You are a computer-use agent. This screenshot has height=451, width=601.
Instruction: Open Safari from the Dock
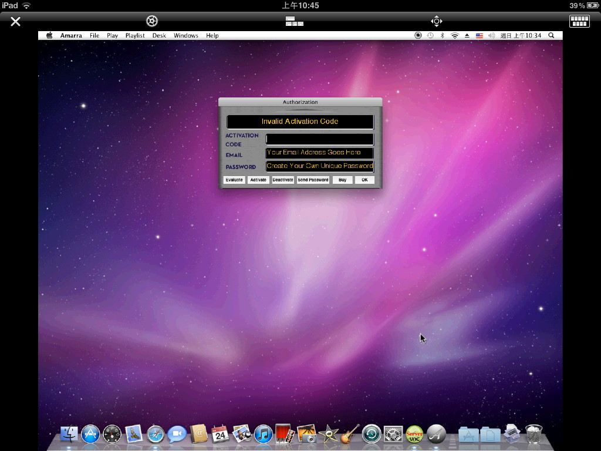(x=155, y=434)
